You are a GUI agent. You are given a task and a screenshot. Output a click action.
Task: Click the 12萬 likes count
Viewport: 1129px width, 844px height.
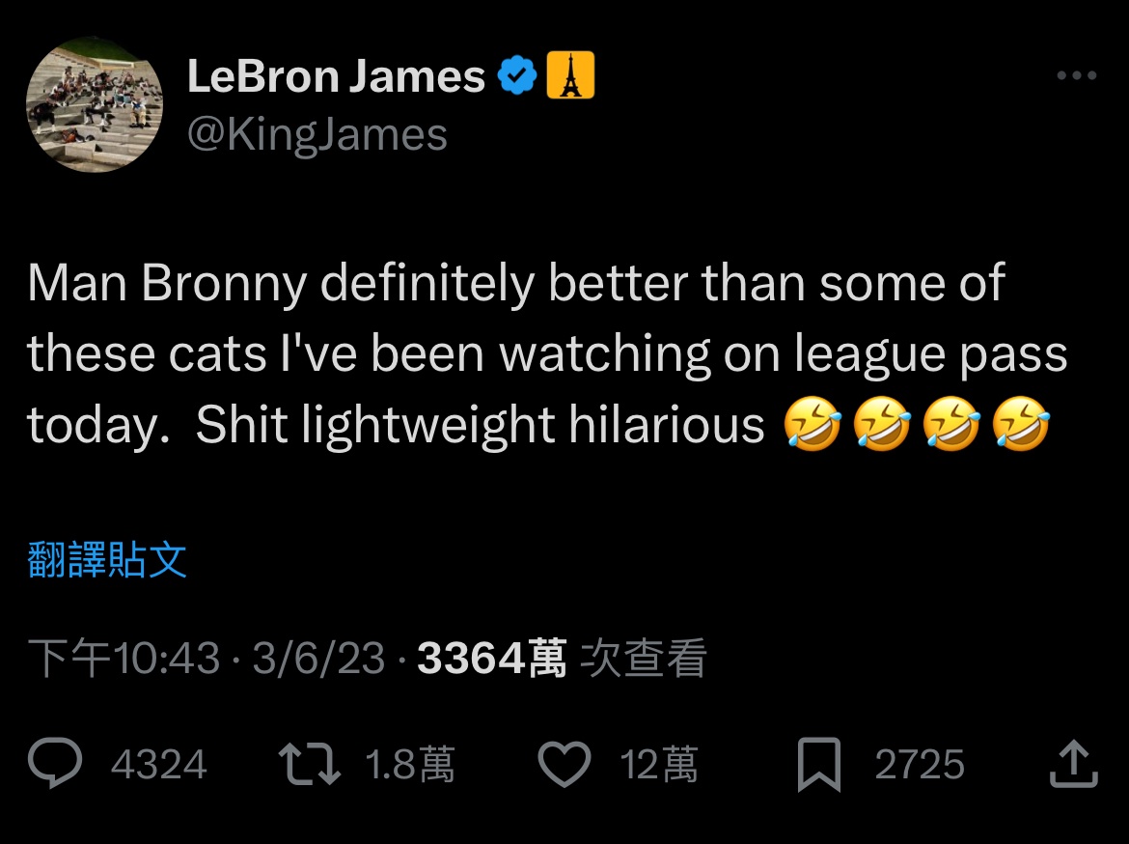pyautogui.click(x=659, y=766)
